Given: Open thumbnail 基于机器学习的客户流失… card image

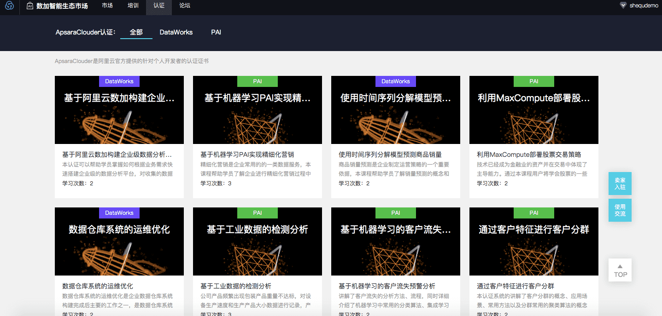Looking at the screenshot, I should [396, 241].
